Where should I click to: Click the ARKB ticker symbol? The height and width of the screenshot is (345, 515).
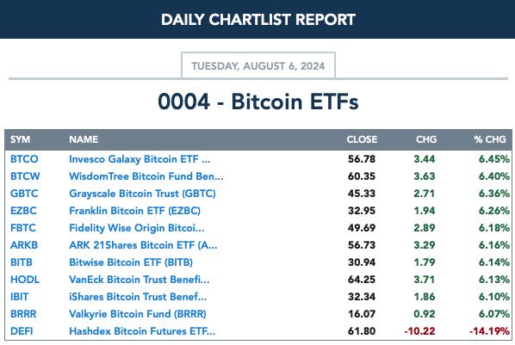point(24,245)
